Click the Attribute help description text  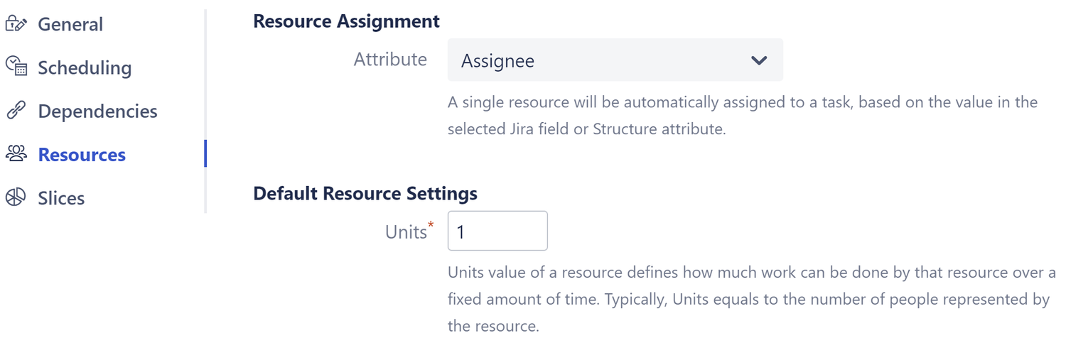(742, 116)
